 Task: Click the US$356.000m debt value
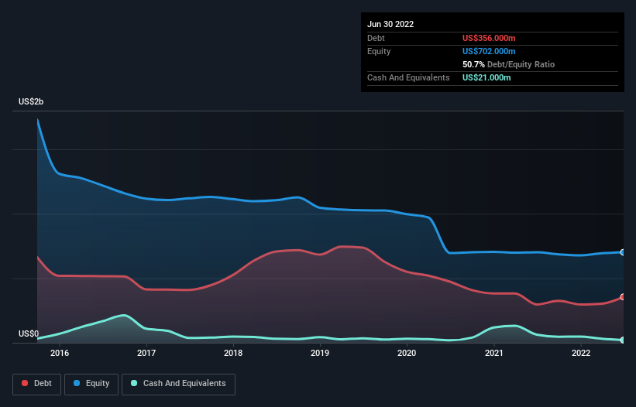(489, 38)
